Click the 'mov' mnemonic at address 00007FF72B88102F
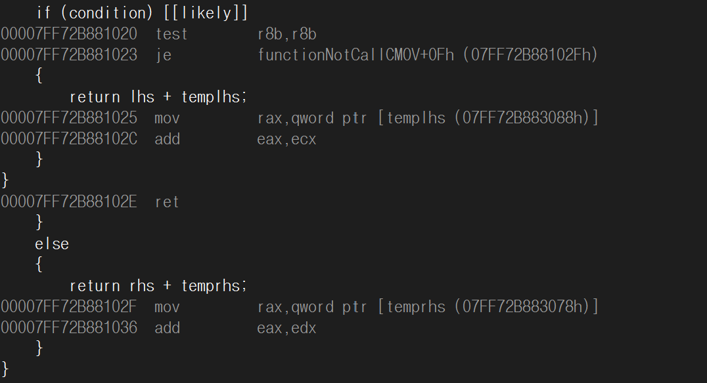 tap(167, 307)
